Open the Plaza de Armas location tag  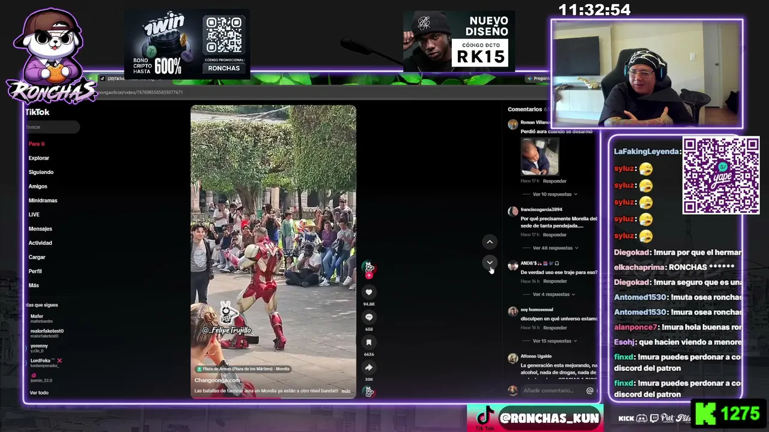(243, 369)
